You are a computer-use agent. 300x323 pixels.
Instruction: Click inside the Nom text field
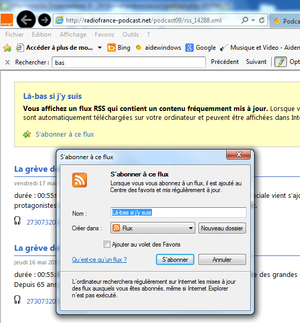point(179,213)
